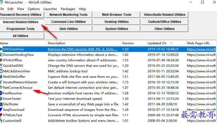The image size is (217, 124).
Task: Open the Edit menu
Action: coord(10,9)
